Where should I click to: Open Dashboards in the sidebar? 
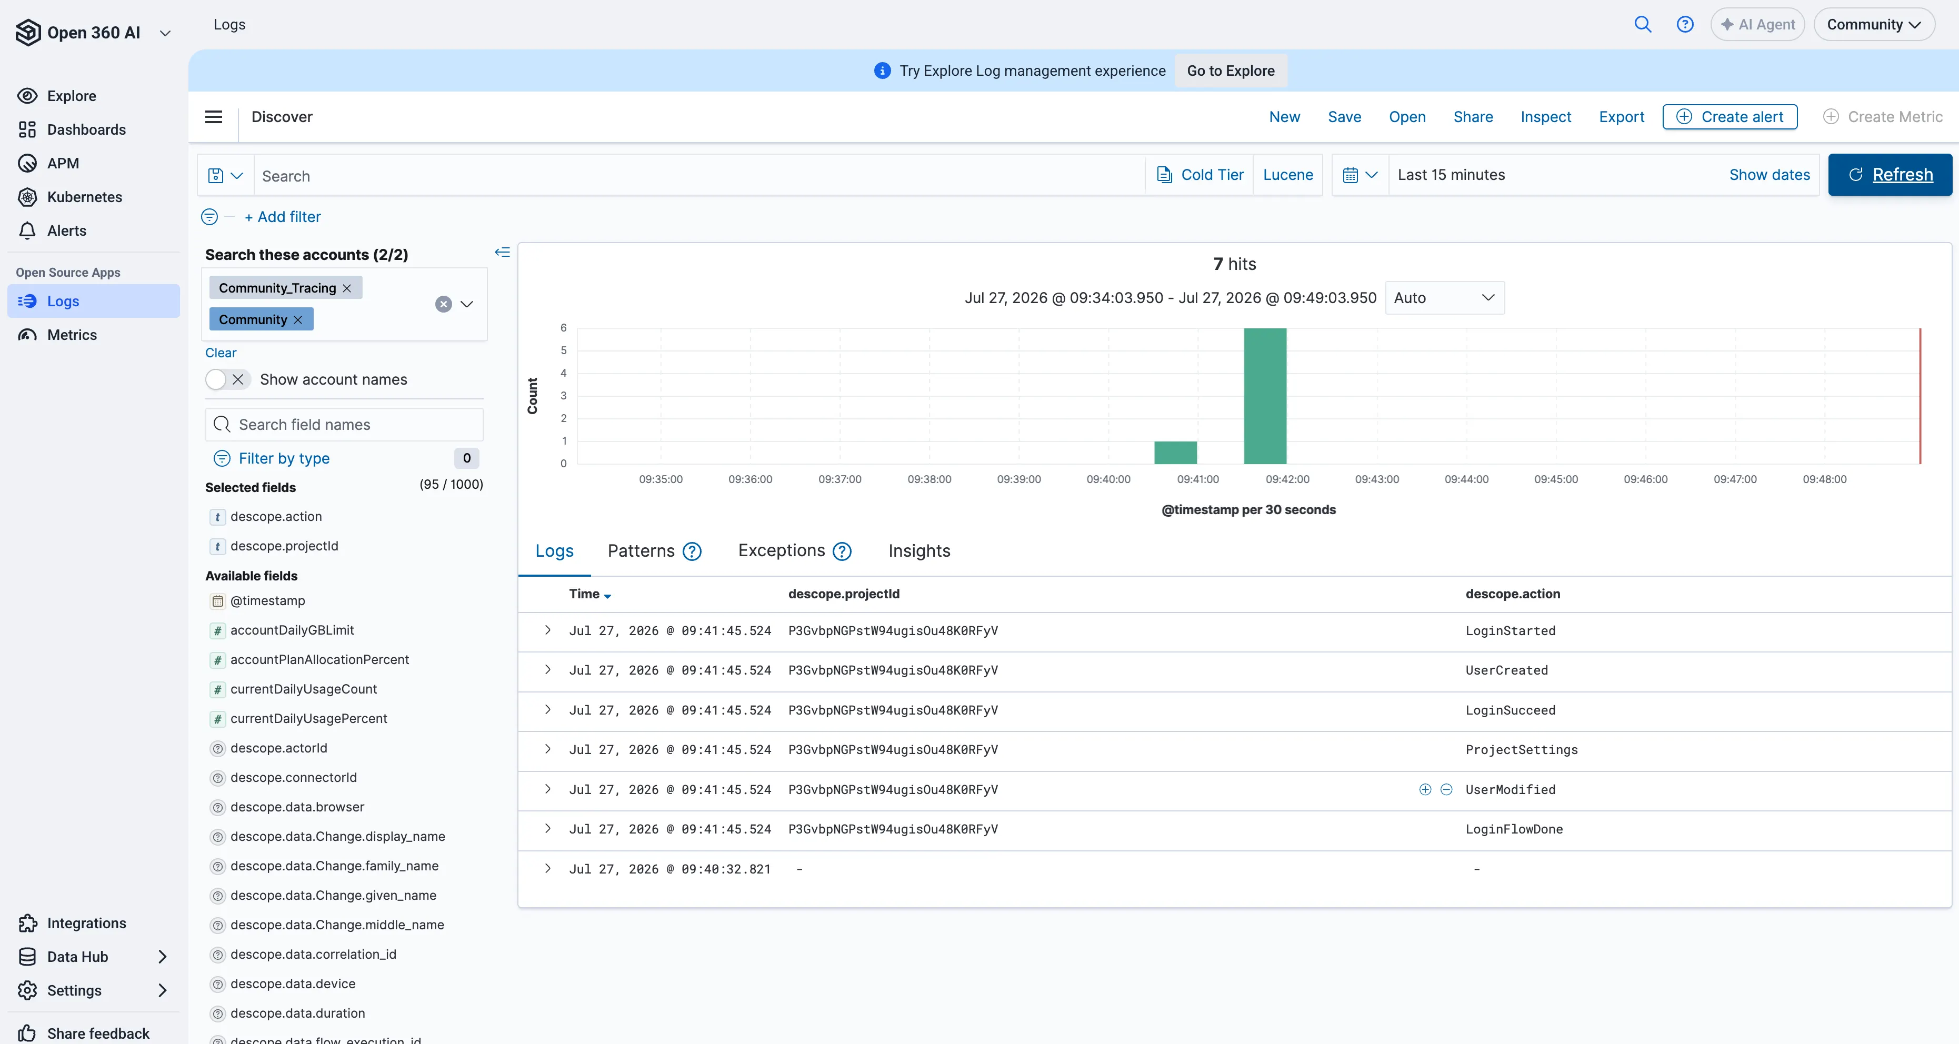pos(72,129)
